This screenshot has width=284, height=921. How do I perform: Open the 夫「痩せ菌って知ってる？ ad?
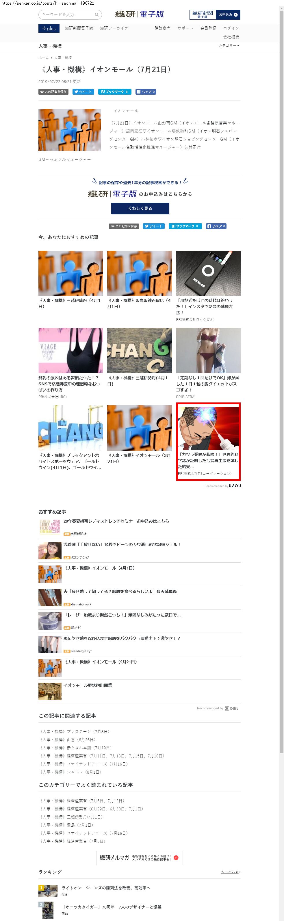[x=120, y=592]
